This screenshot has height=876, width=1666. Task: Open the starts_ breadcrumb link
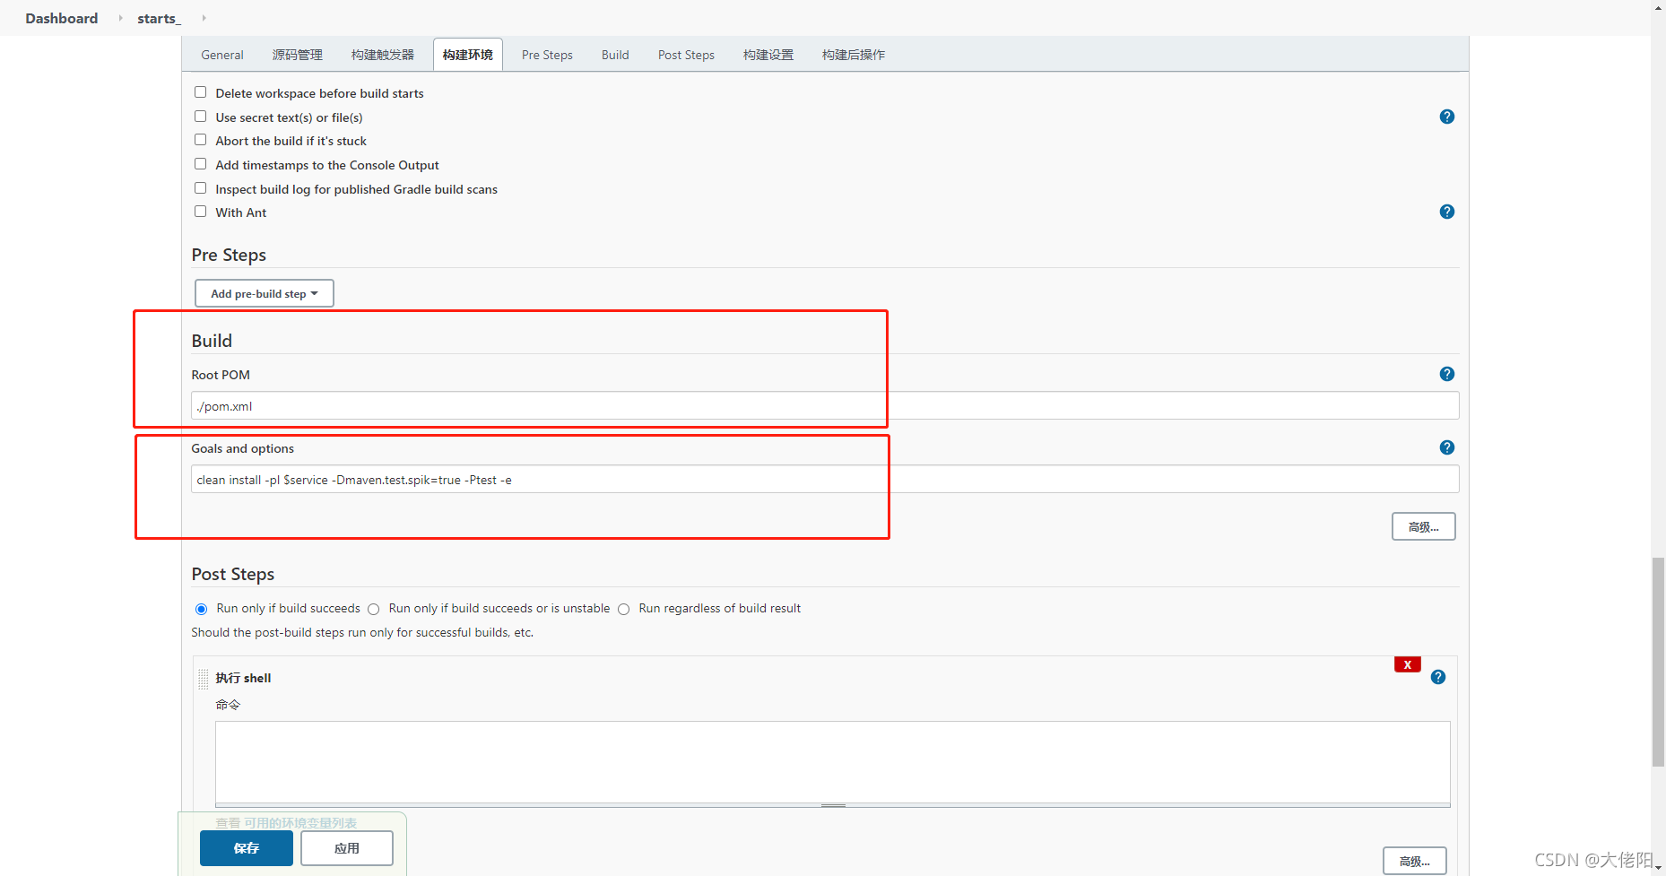tap(160, 18)
